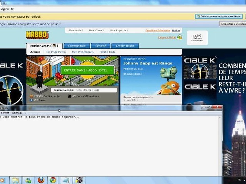The height and width of the screenshot is (184, 246).
Task: Click the Dernières infos heading
Action: tap(134, 59)
